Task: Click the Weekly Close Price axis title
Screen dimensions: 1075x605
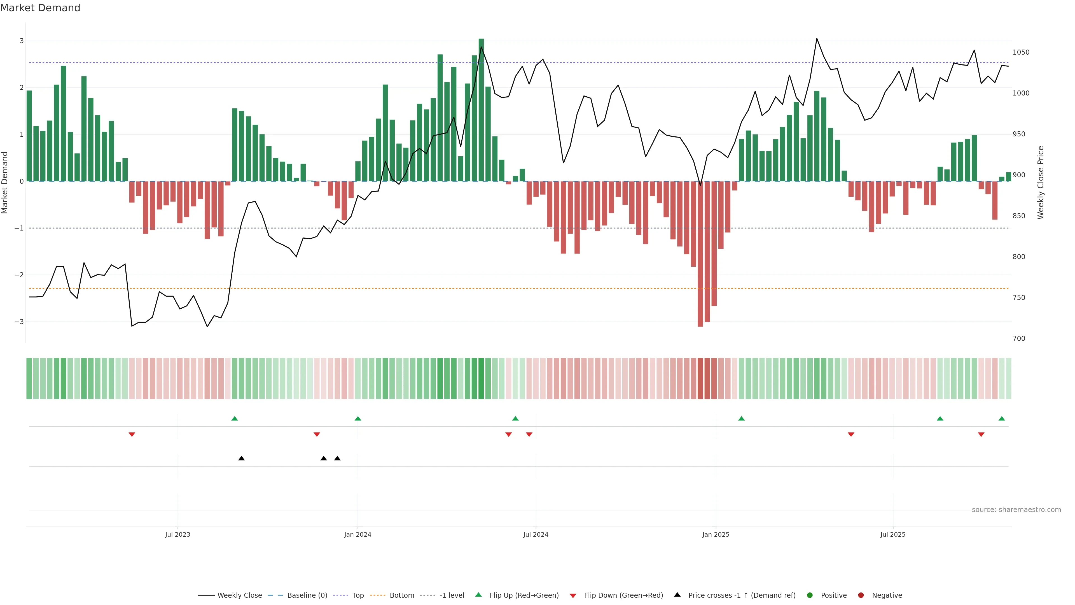Action: [1040, 182]
